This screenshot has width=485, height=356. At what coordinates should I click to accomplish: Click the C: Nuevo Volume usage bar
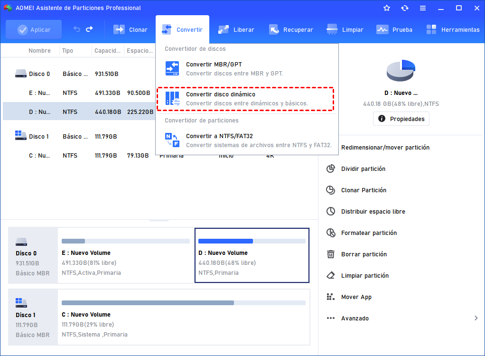point(183,303)
